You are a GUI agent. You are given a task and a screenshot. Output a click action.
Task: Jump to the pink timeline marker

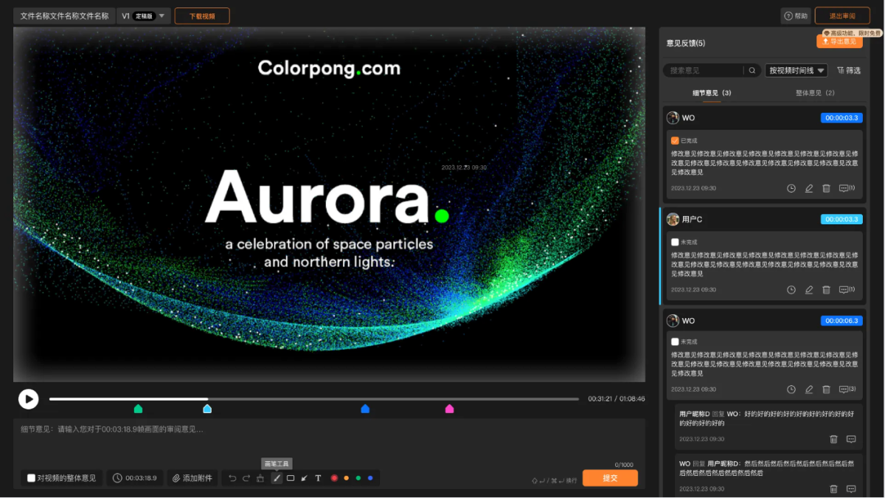coord(449,409)
